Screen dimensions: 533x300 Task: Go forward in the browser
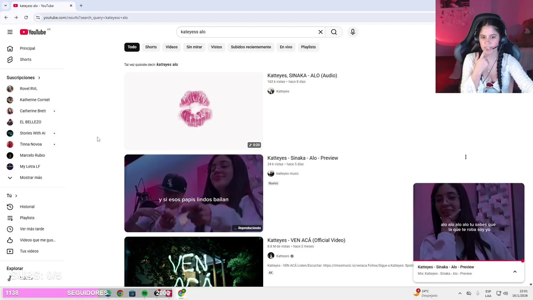(x=16, y=17)
